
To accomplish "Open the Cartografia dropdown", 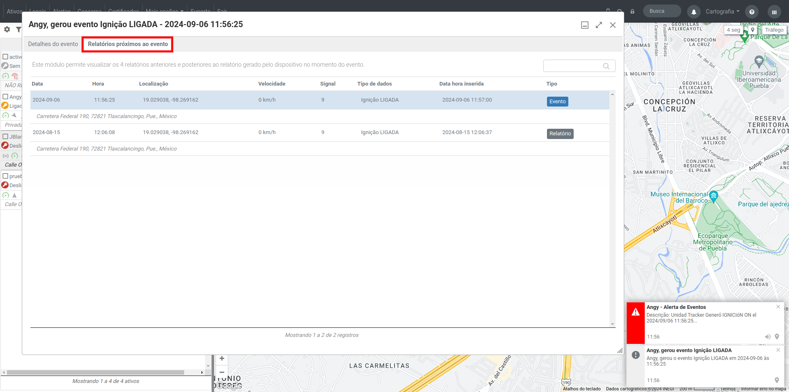I will pos(722,12).
